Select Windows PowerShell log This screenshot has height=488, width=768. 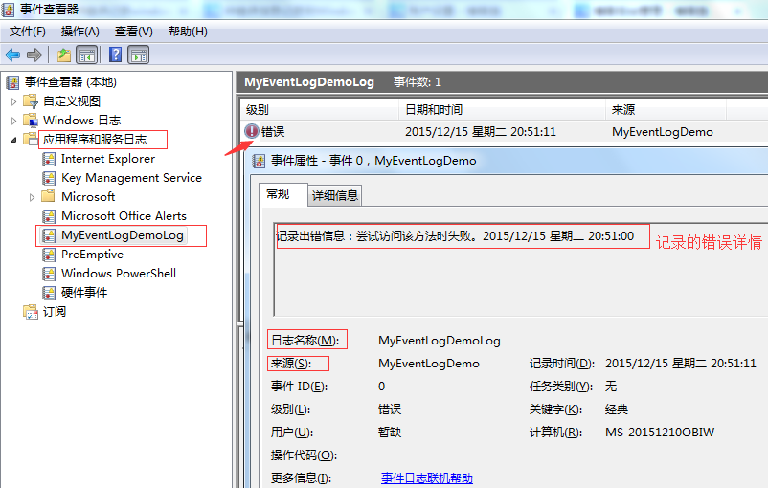(x=119, y=274)
